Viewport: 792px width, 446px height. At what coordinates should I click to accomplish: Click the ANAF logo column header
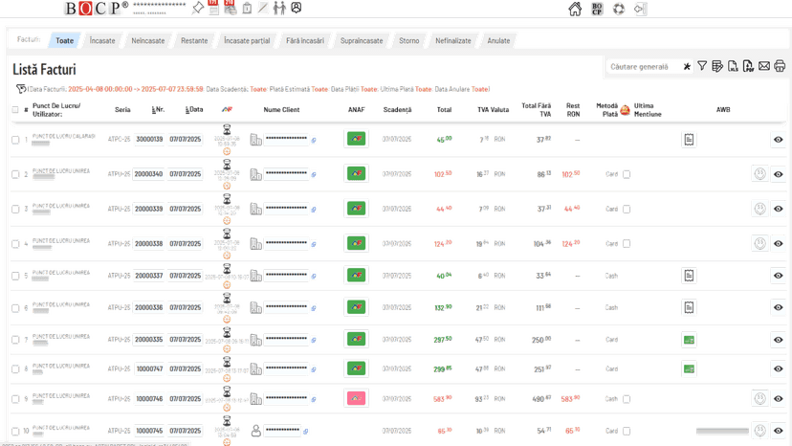click(x=228, y=109)
